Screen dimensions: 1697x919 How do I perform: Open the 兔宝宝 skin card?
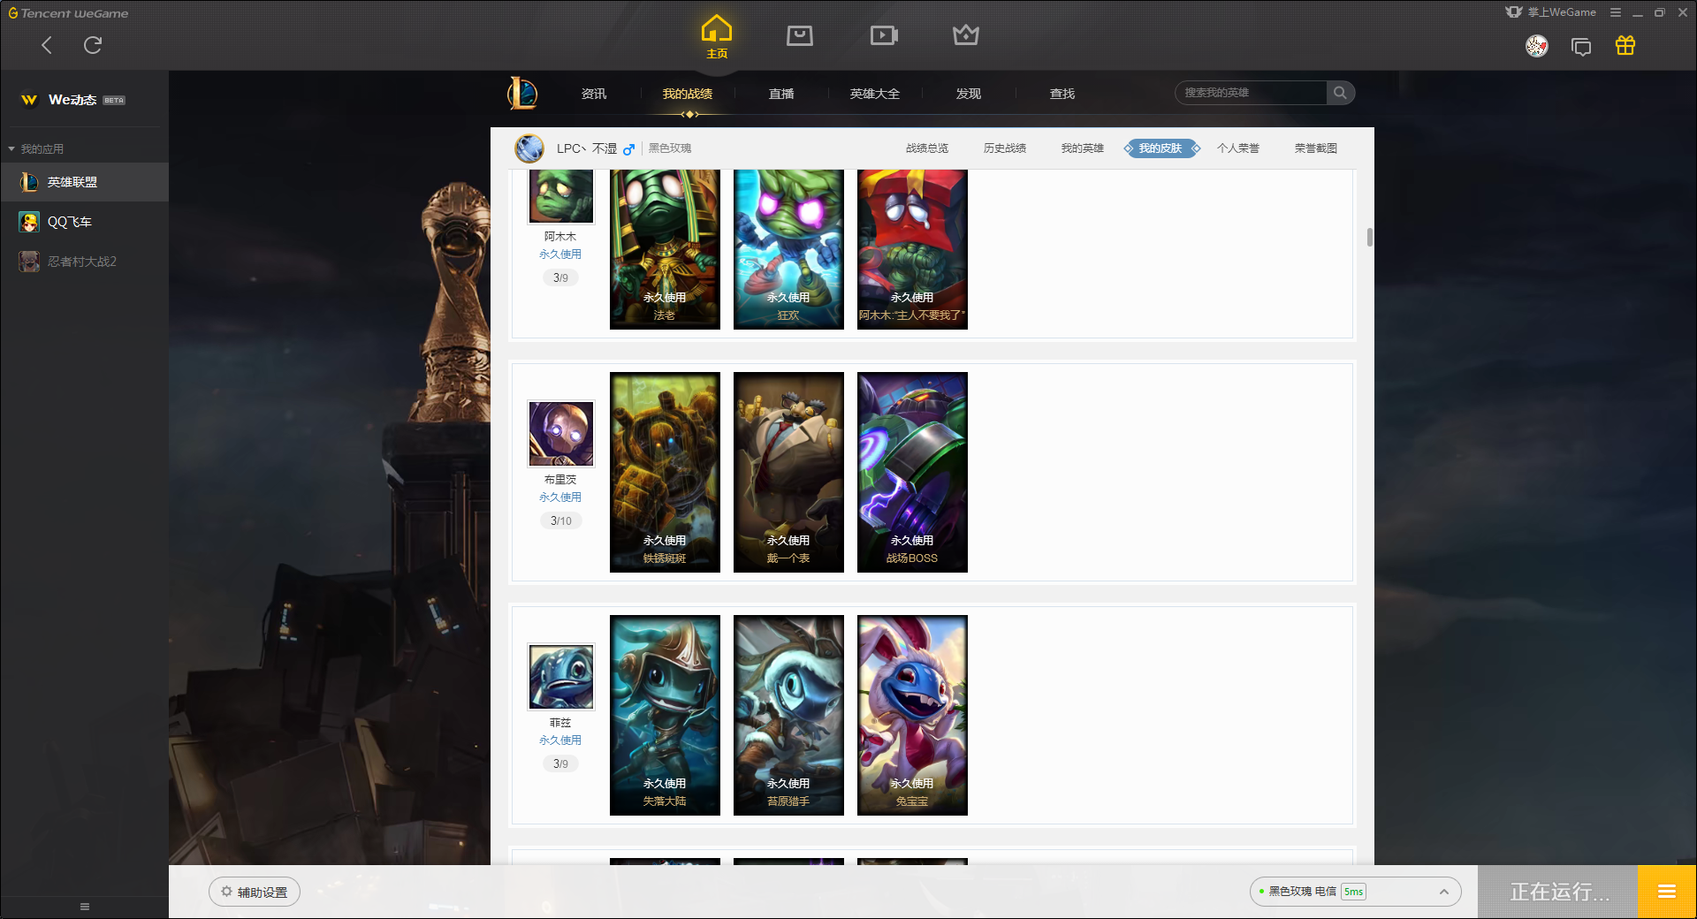tap(912, 715)
